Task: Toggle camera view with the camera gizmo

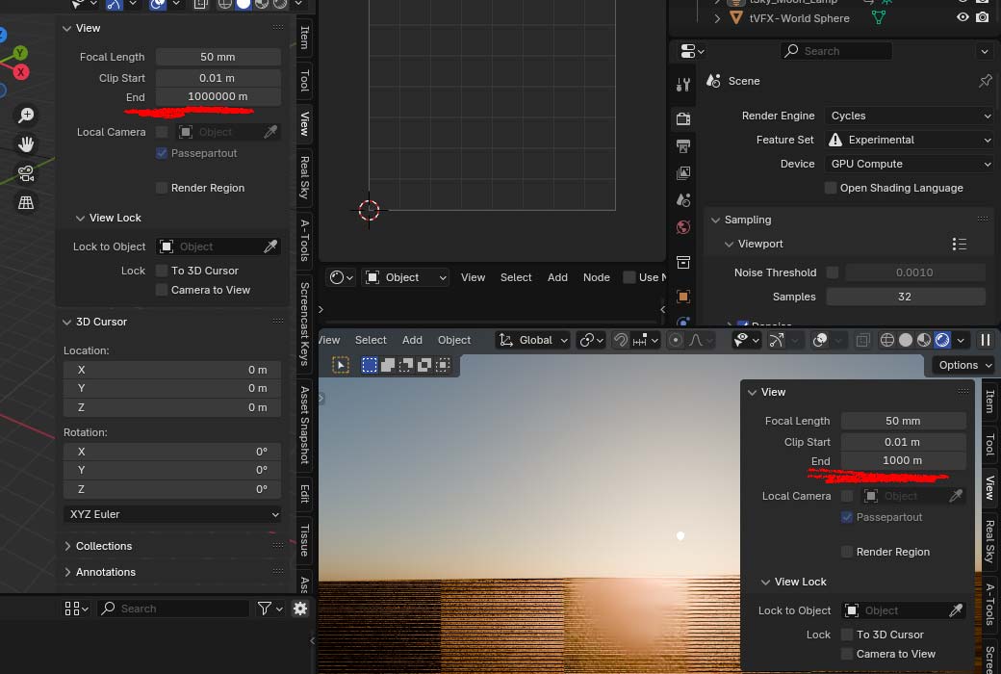Action: 26,173
